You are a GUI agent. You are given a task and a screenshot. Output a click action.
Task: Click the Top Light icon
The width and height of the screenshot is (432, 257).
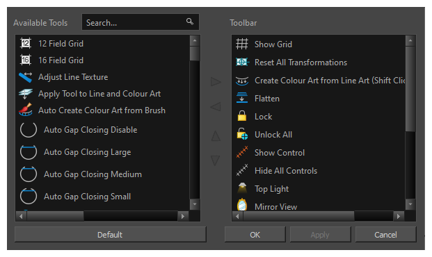242,188
